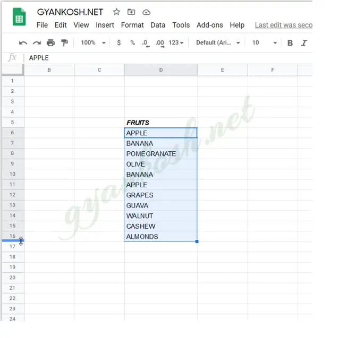Click the GUAVA cell
The height and width of the screenshot is (338, 339).
pyautogui.click(x=161, y=205)
